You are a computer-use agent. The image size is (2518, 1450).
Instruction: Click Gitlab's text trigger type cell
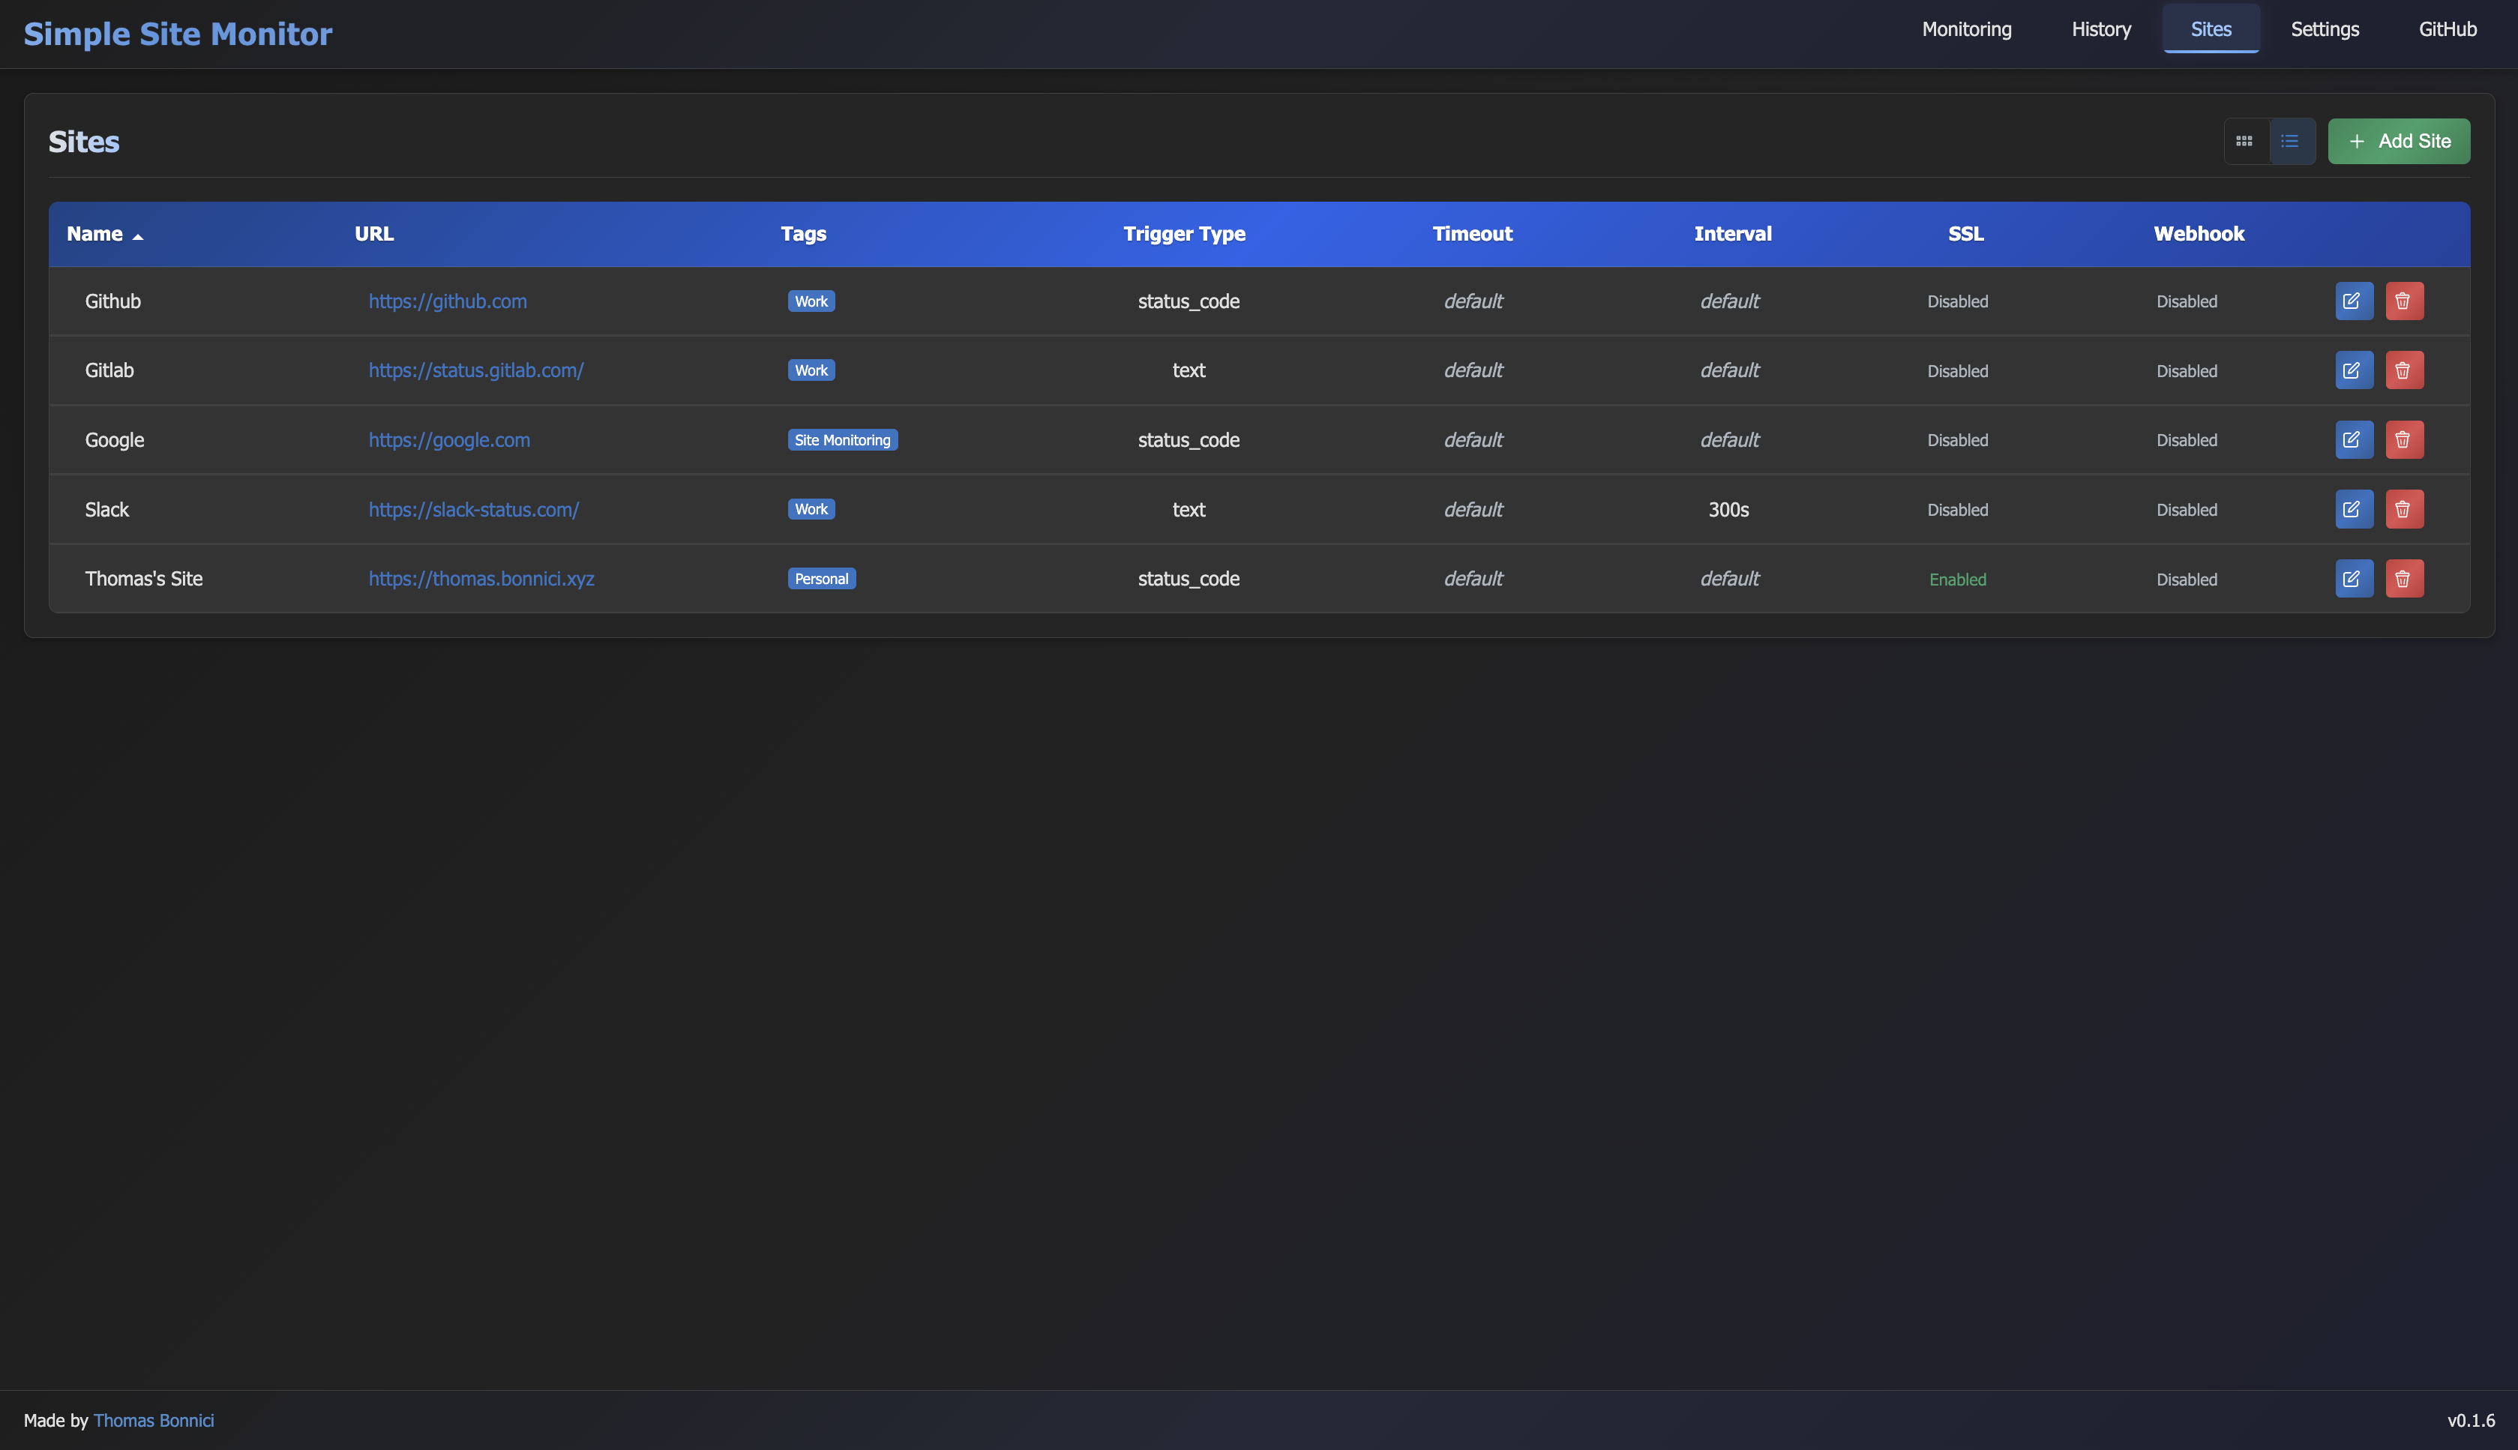(1189, 370)
